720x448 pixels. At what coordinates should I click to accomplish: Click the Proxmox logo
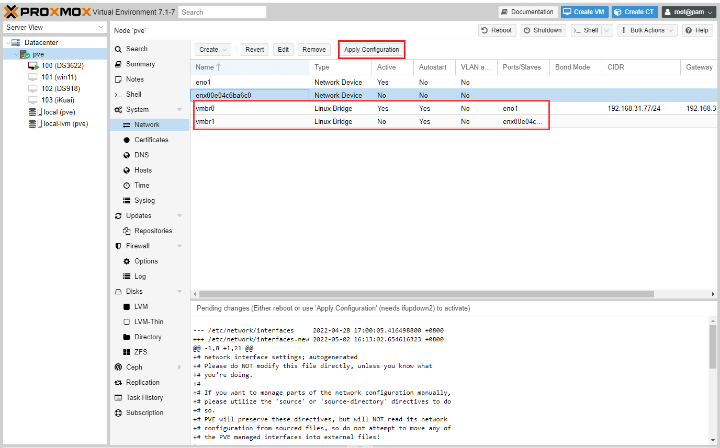[47, 12]
